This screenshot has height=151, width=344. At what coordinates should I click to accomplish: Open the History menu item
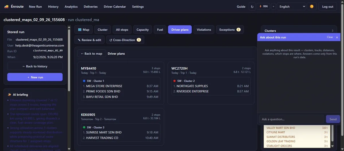[53, 7]
